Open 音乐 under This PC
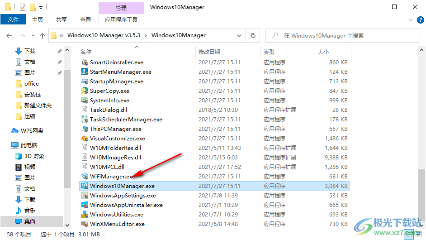This screenshot has height=240, width=426. [x=30, y=211]
